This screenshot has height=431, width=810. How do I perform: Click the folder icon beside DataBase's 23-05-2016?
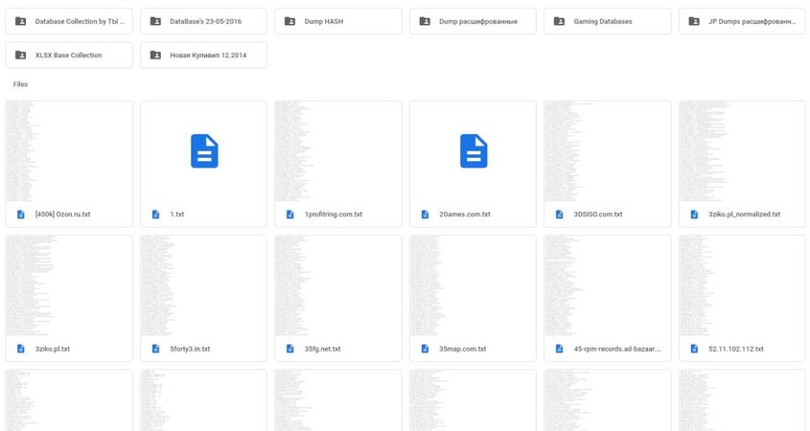pyautogui.click(x=155, y=21)
